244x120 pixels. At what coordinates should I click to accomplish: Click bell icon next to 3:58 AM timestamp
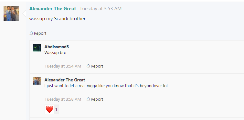(x=88, y=99)
